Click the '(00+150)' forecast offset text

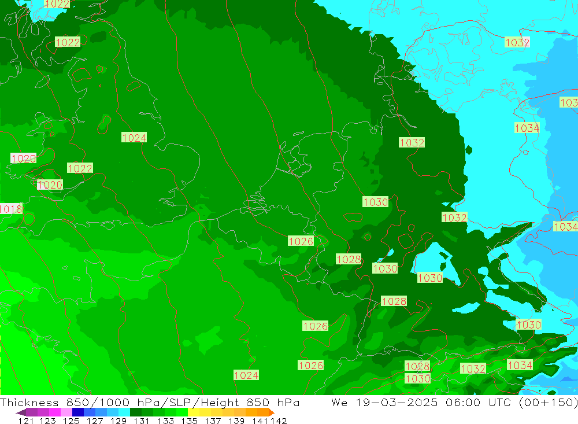pyautogui.click(x=548, y=402)
